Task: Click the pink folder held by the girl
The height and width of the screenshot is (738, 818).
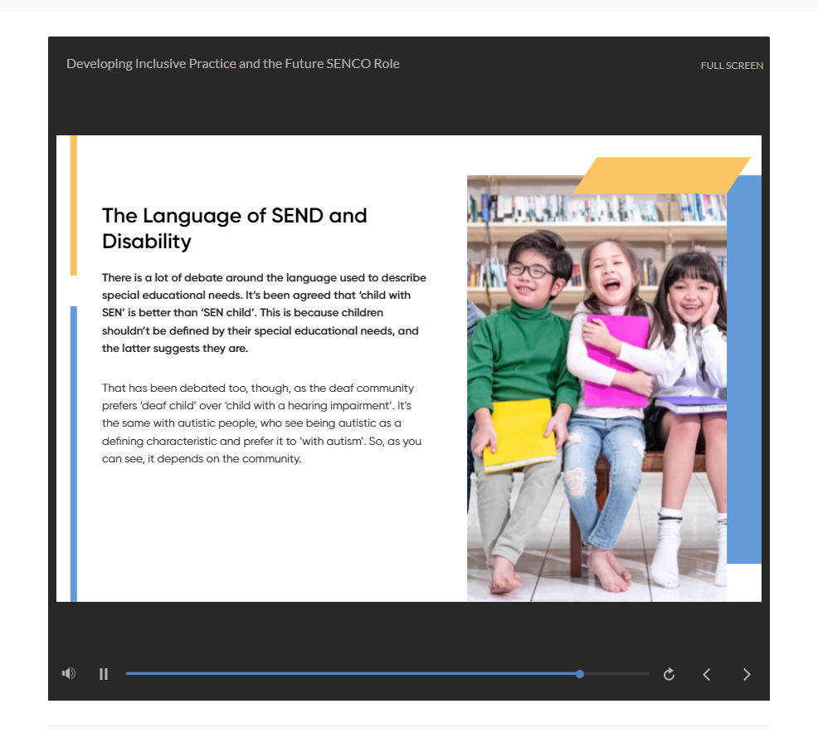Action: point(618,355)
